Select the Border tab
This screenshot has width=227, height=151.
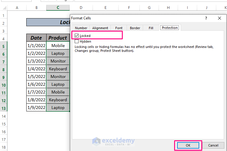135,28
